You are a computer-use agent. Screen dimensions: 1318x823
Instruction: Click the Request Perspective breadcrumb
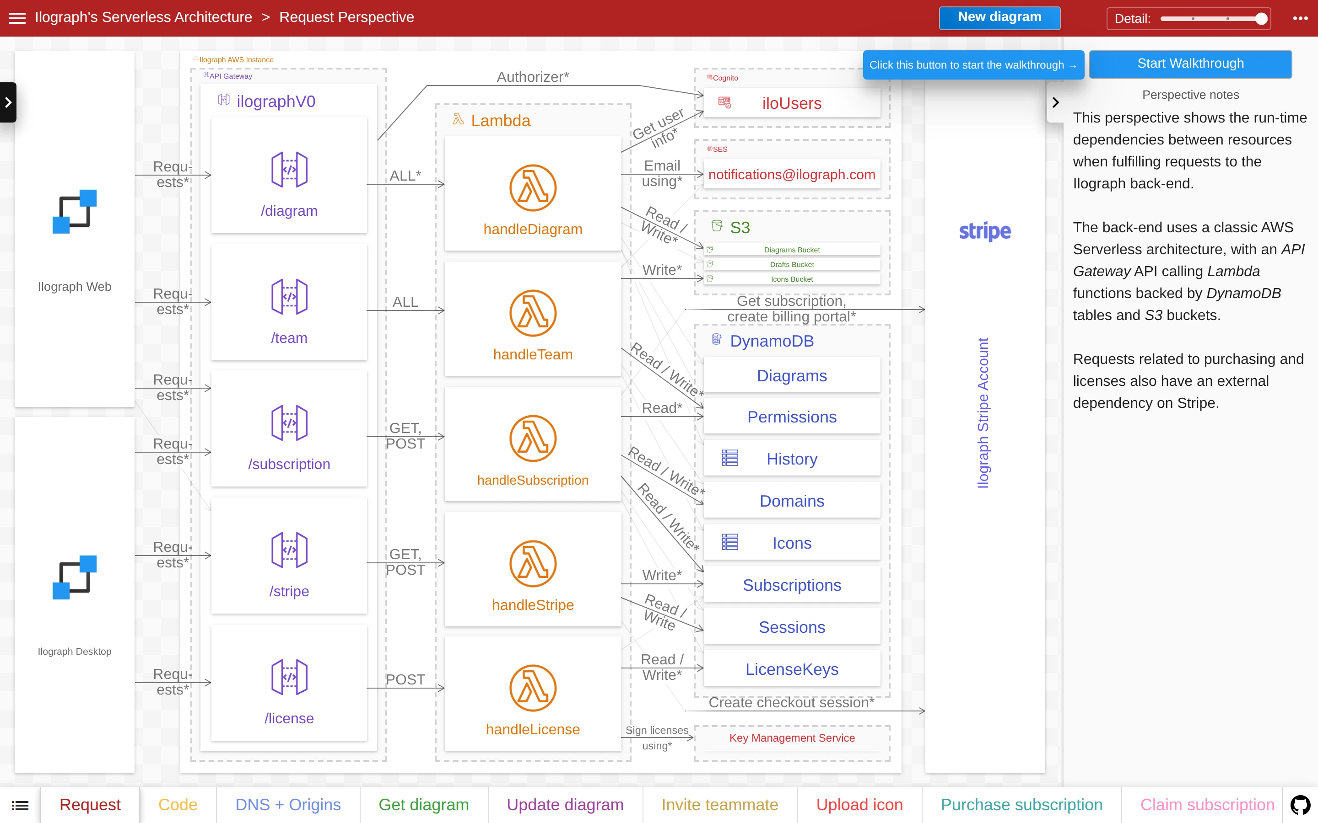coord(346,17)
